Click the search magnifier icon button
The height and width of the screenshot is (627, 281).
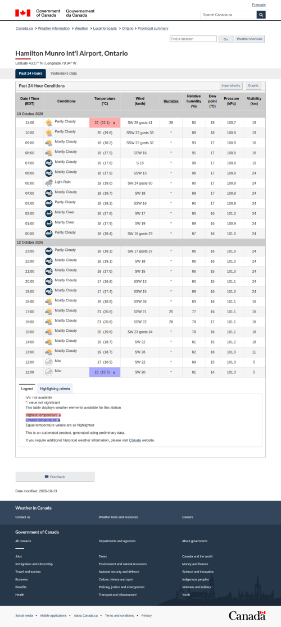point(261,15)
